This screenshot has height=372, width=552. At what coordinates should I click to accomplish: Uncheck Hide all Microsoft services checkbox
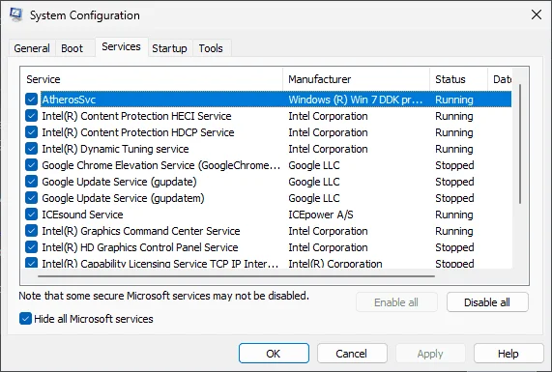(25, 319)
